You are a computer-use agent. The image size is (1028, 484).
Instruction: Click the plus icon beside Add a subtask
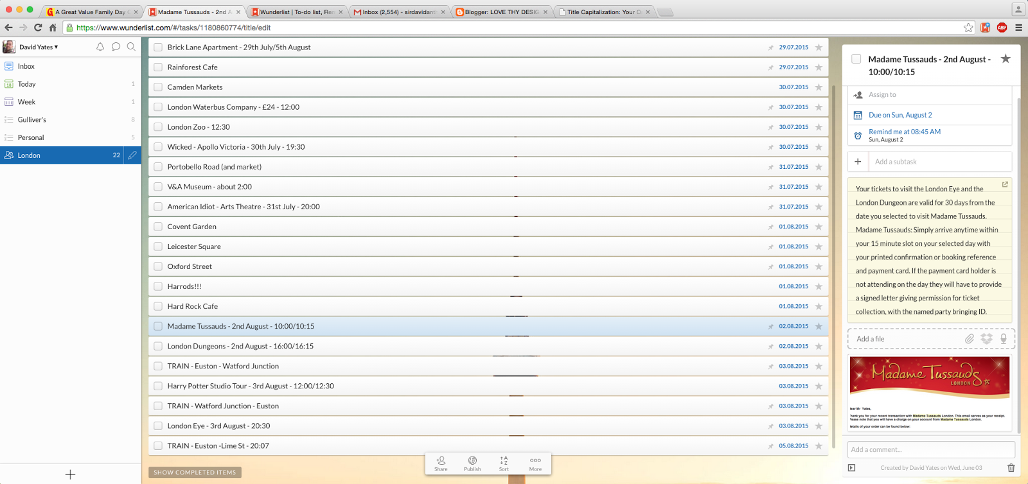858,162
